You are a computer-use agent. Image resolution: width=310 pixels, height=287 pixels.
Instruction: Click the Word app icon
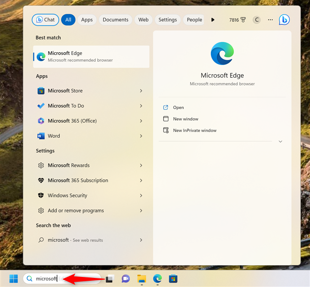tap(41, 136)
